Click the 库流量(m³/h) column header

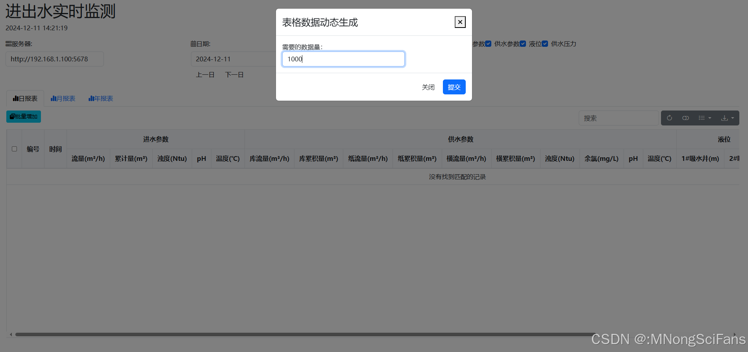(269, 158)
